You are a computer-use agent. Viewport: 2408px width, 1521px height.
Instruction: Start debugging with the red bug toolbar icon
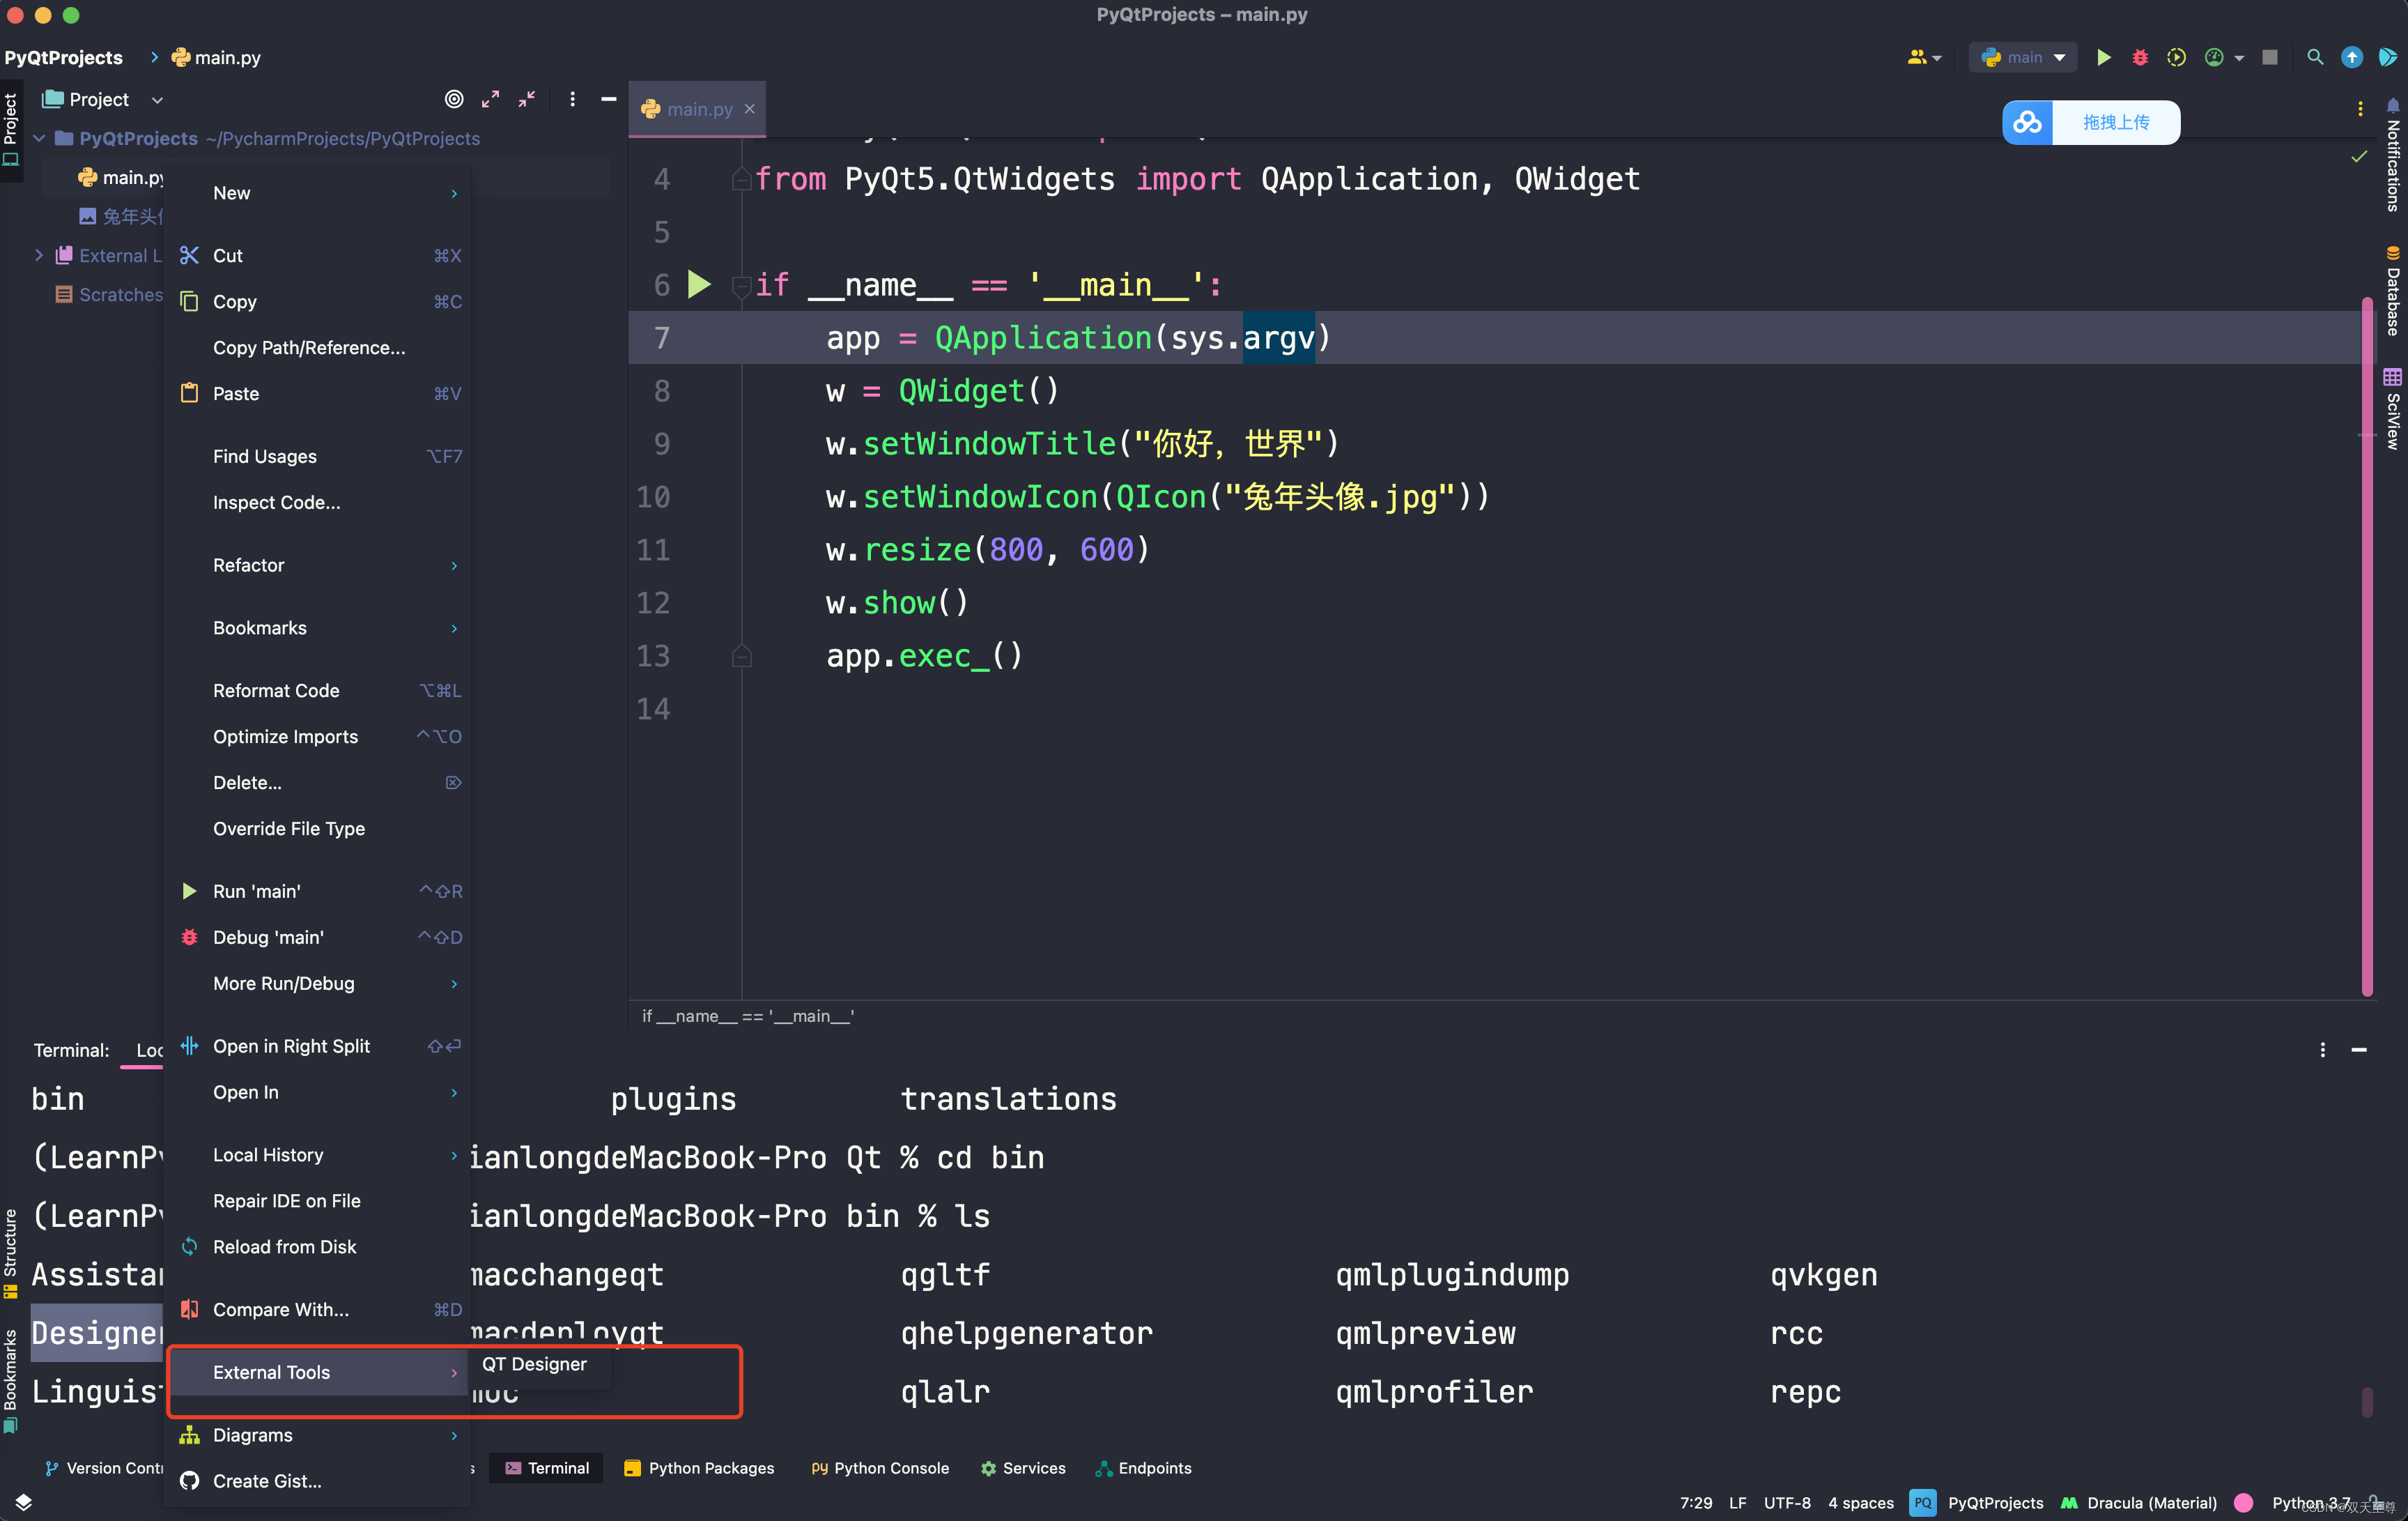click(2139, 57)
